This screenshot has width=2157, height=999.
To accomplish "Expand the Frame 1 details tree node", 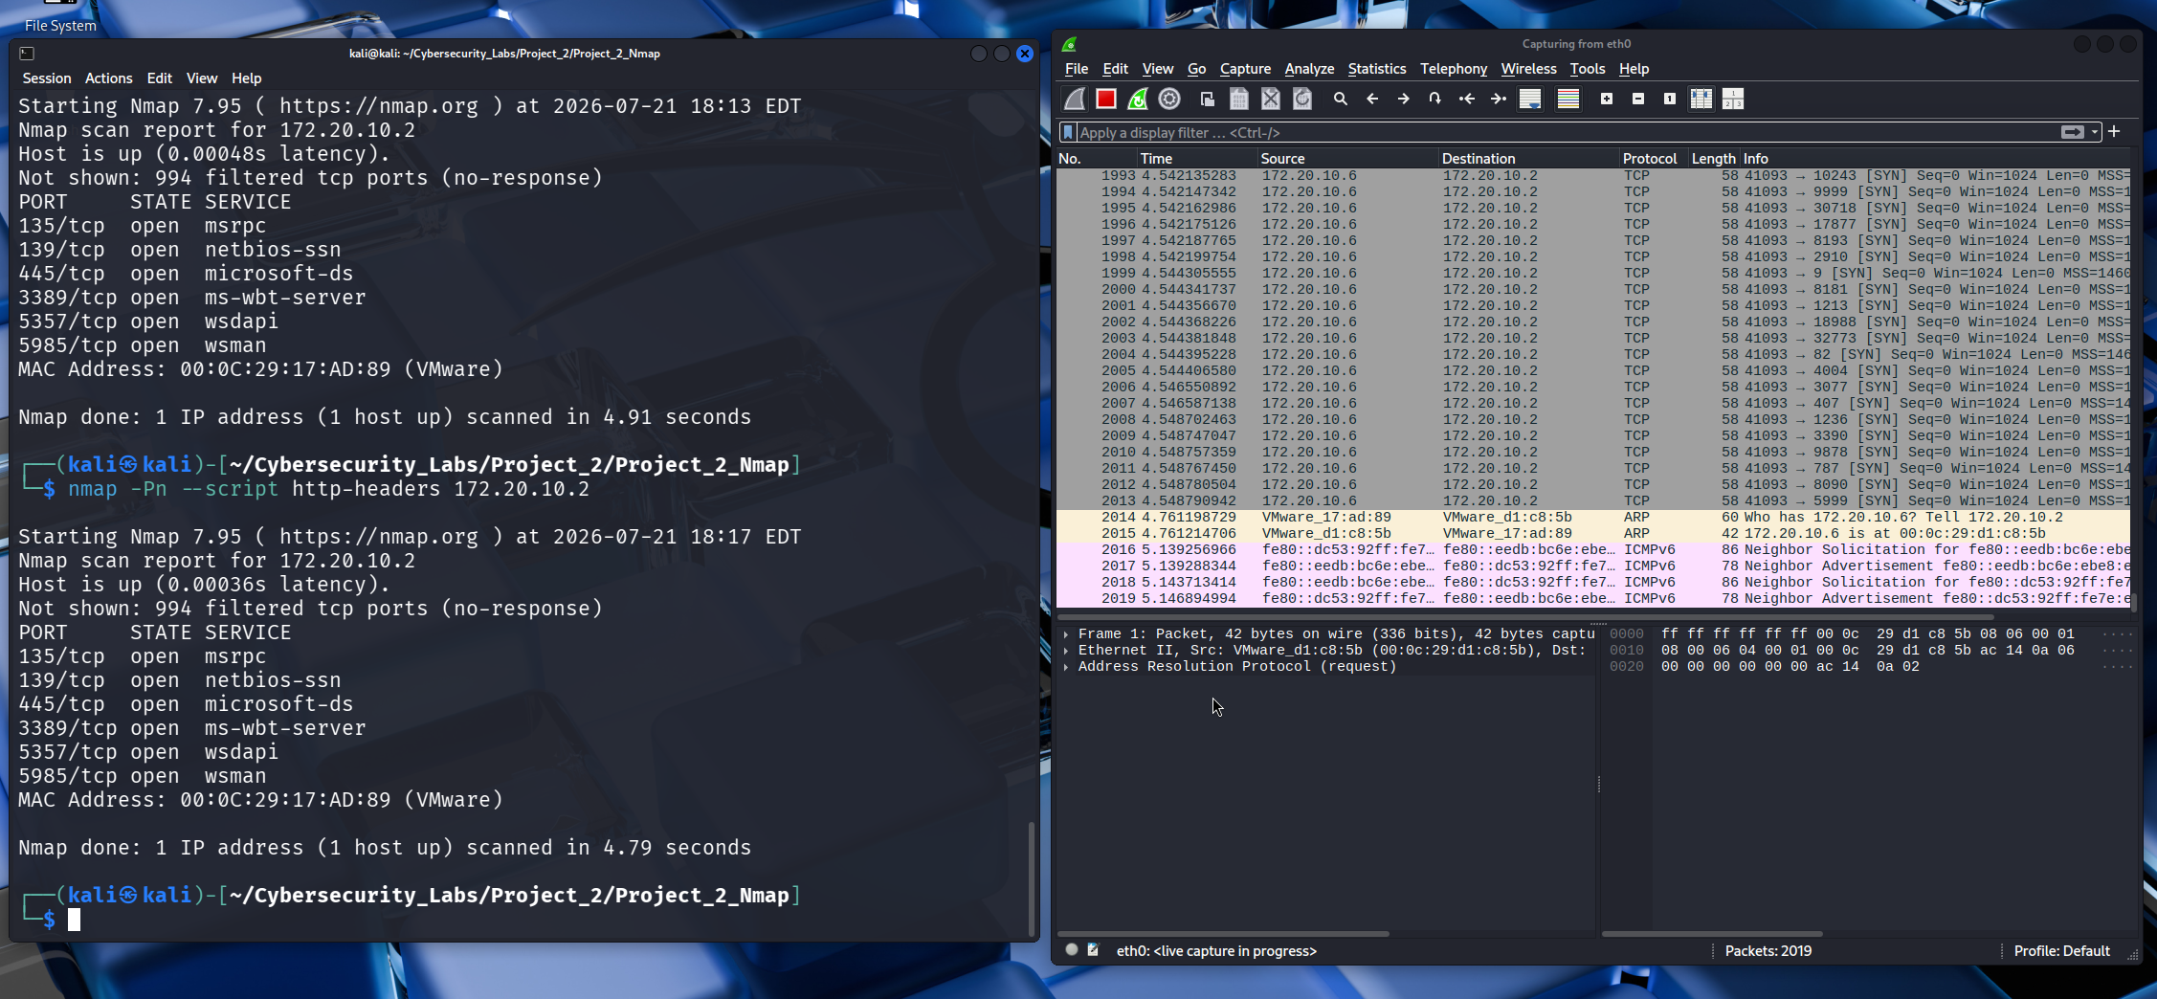I will [x=1066, y=634].
